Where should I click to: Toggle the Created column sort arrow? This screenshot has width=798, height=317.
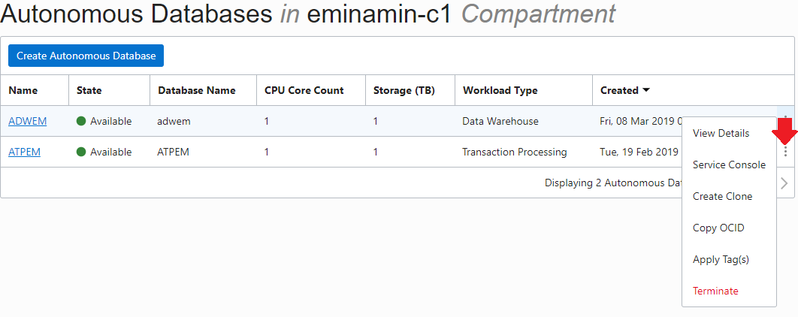point(645,90)
